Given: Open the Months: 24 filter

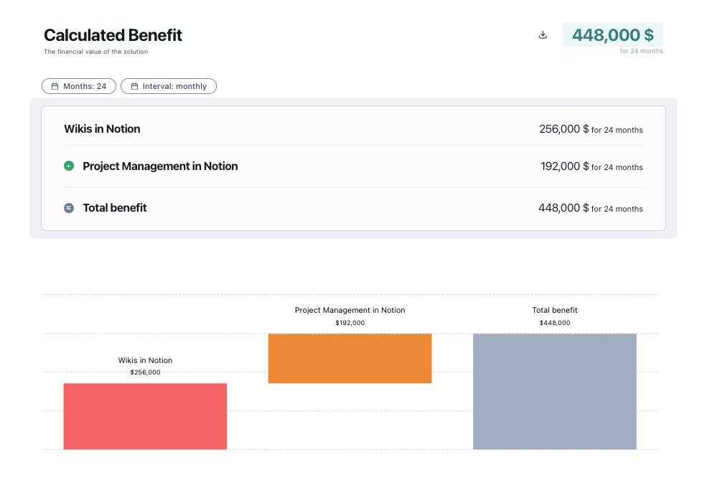Looking at the screenshot, I should pos(79,86).
